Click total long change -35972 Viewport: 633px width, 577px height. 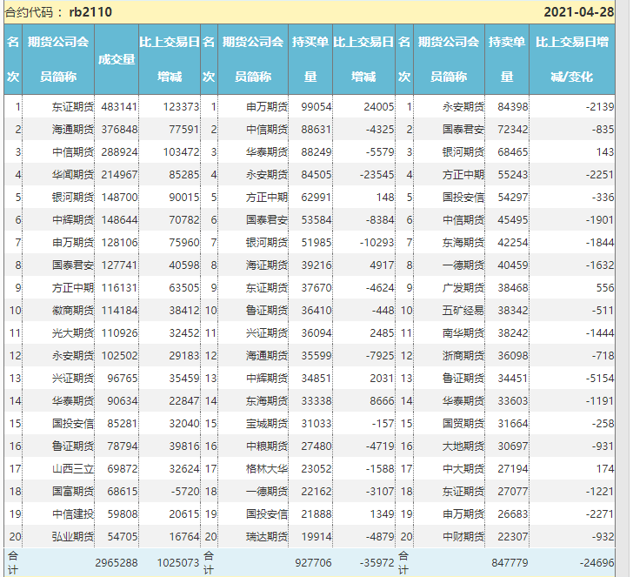pyautogui.click(x=376, y=562)
